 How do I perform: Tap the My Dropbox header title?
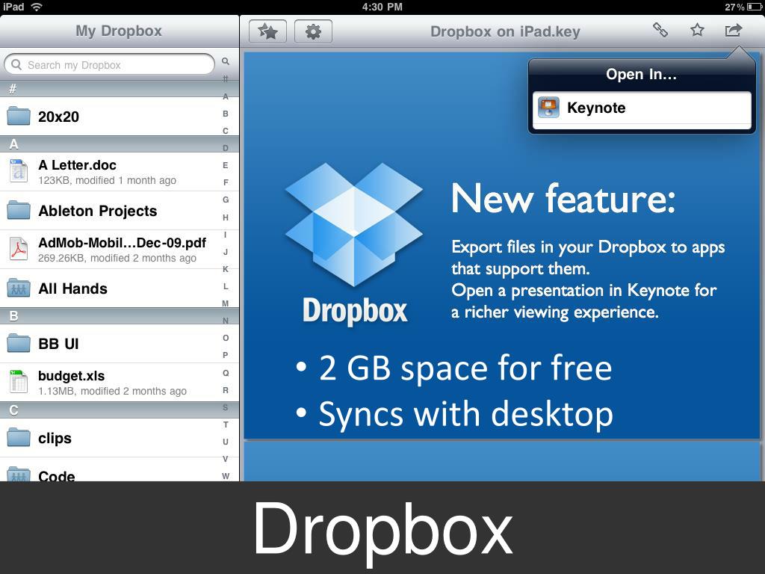coord(119,31)
